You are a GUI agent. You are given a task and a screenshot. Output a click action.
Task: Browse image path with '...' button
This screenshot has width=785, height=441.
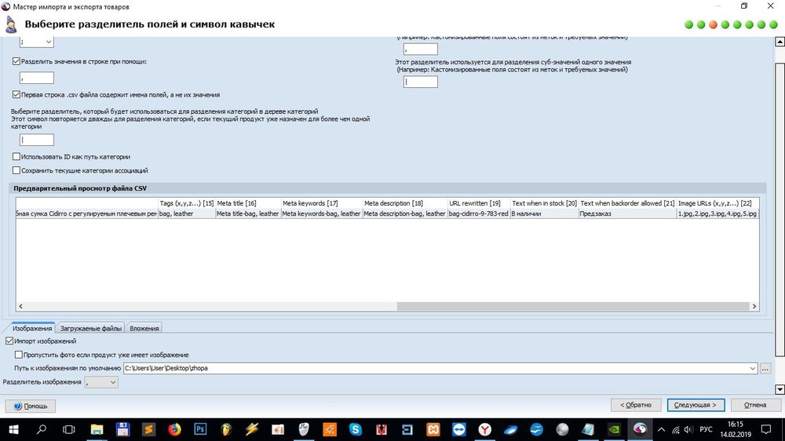(x=765, y=369)
